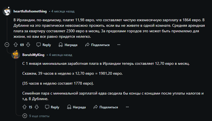Upvote heartfullofsomething's comment

pyautogui.click(x=16, y=45)
